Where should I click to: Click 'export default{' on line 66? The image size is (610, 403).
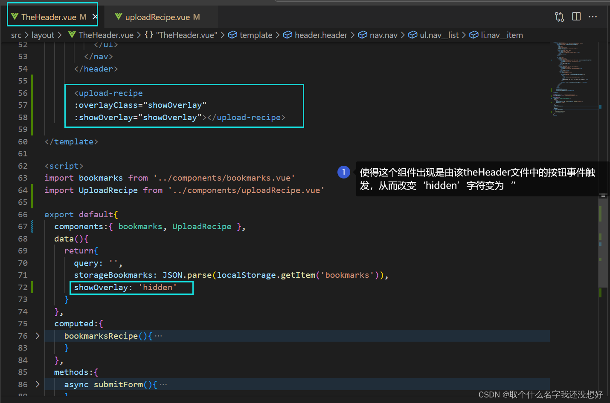81,214
